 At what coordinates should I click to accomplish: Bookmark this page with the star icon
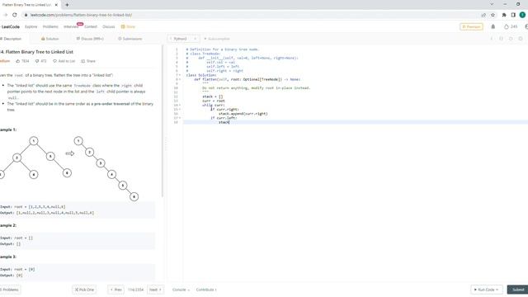pyautogui.click(x=493, y=15)
